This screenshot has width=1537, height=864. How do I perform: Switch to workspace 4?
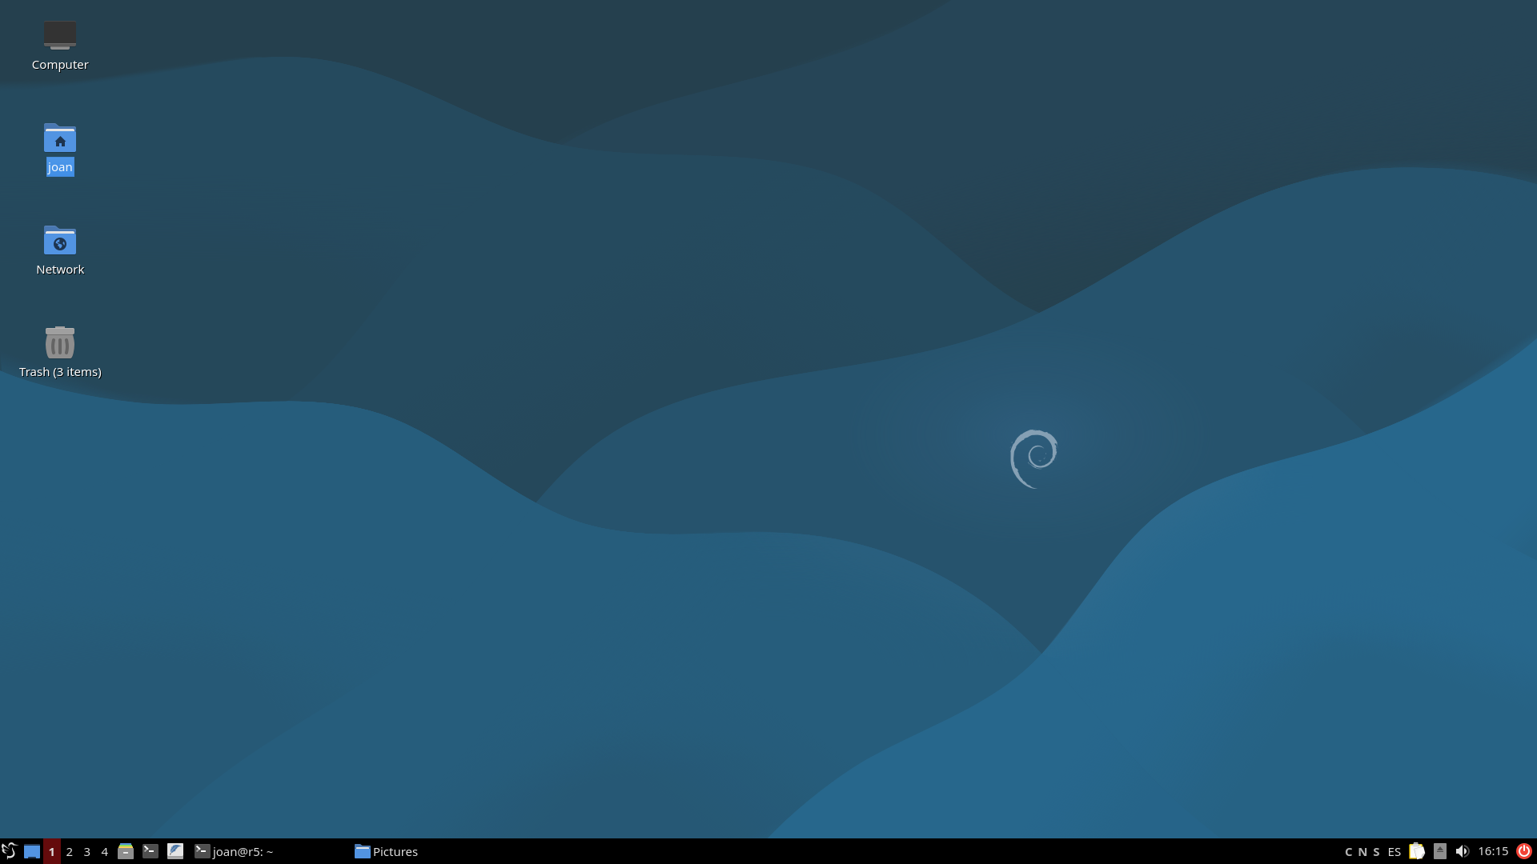point(104,851)
